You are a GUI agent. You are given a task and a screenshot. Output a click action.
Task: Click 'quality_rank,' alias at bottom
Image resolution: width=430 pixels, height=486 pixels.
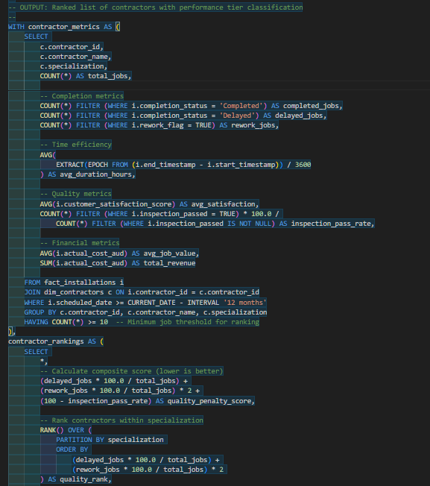(86, 479)
